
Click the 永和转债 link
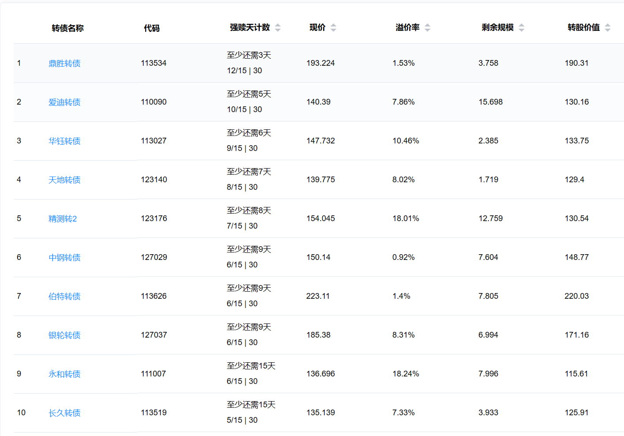pos(64,374)
